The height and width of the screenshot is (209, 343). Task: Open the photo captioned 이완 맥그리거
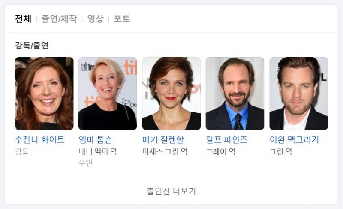[298, 94]
